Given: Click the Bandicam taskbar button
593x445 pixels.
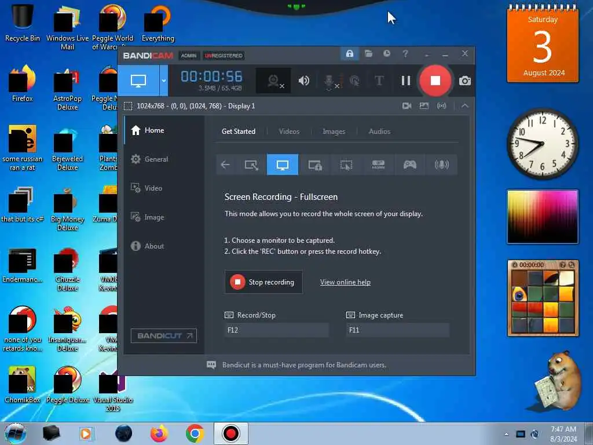Looking at the screenshot, I should pyautogui.click(x=230, y=433).
